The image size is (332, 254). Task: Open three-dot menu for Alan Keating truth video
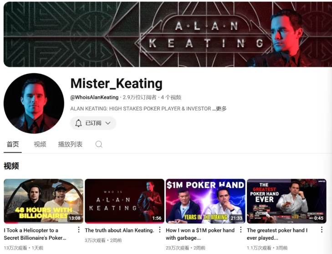160,230
